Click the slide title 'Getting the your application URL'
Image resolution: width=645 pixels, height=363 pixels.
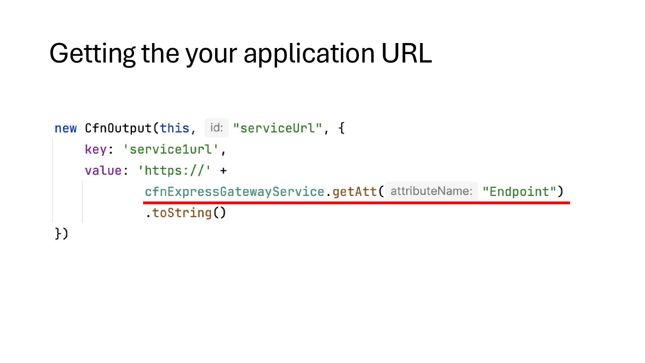(x=240, y=53)
